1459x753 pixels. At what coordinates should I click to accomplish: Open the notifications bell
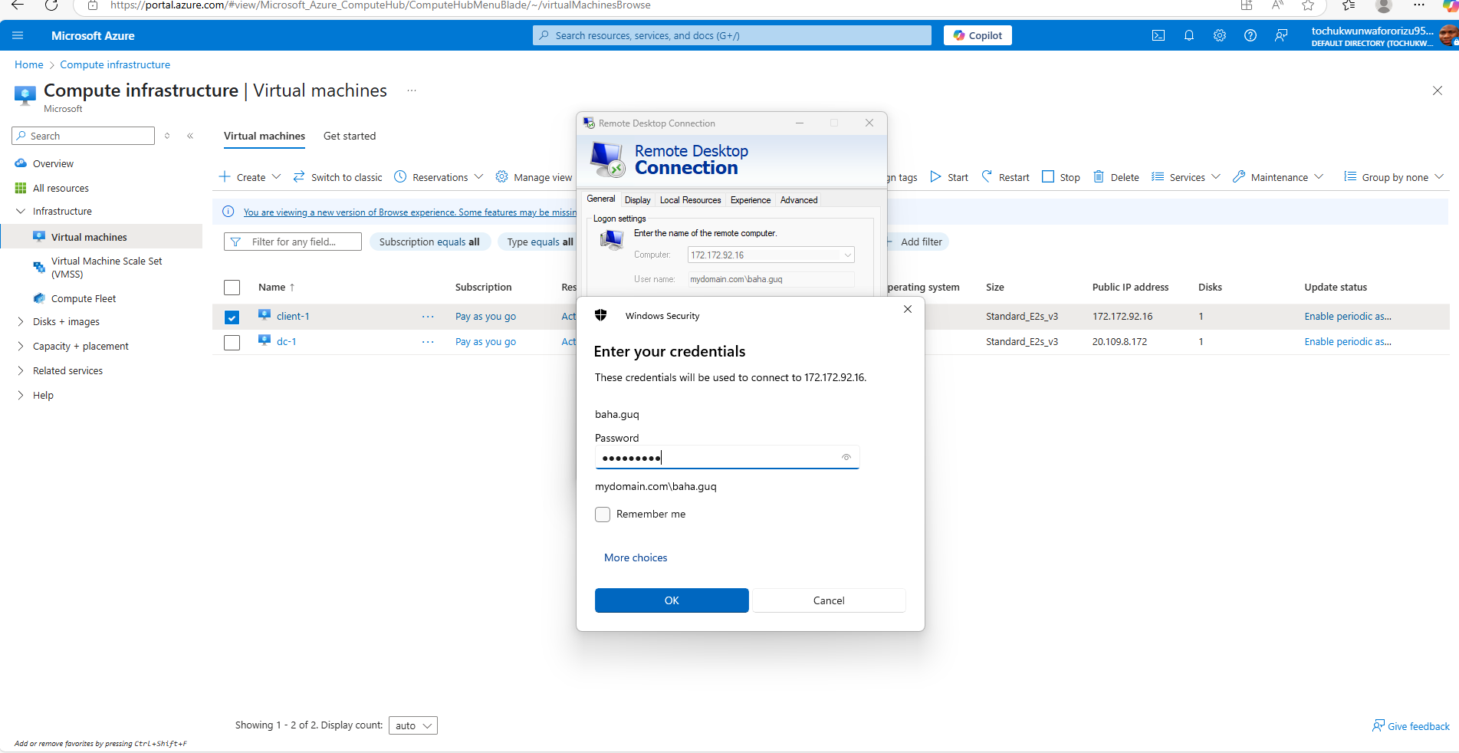[x=1189, y=35]
